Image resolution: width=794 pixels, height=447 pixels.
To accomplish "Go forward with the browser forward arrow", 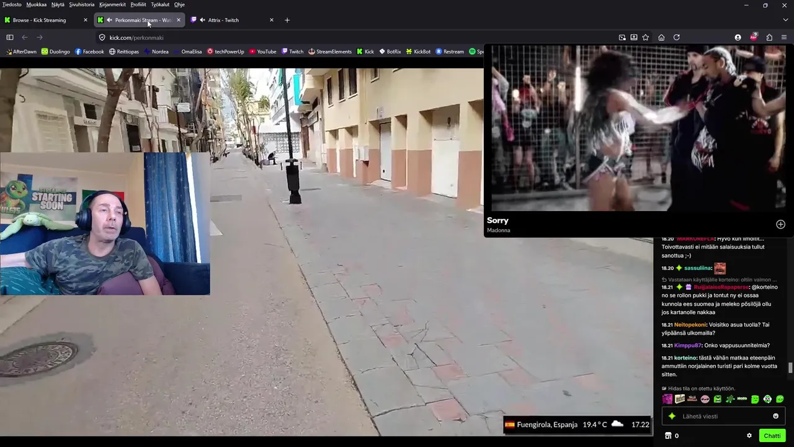I will pos(40,37).
